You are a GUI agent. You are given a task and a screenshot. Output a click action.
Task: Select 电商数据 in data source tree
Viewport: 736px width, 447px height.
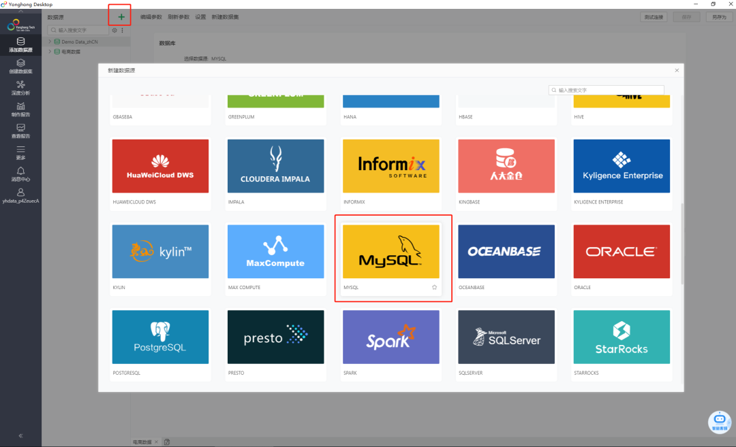tap(70, 52)
